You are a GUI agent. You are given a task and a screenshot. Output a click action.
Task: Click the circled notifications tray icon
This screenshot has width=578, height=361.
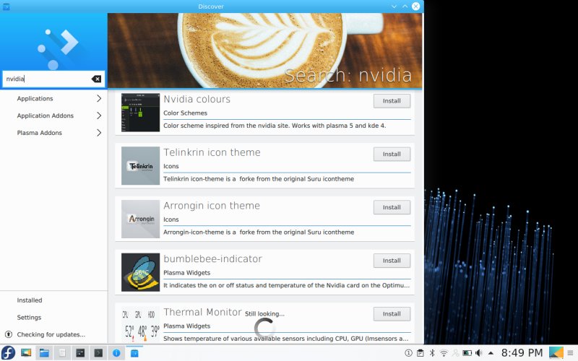click(408, 353)
